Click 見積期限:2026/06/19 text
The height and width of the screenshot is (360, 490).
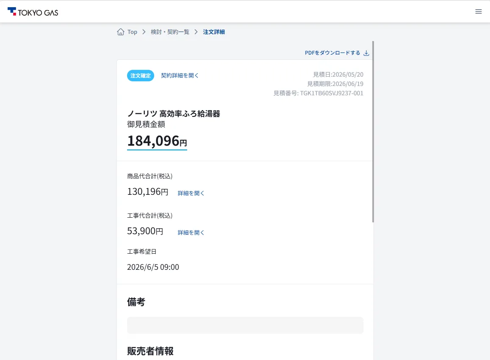335,84
